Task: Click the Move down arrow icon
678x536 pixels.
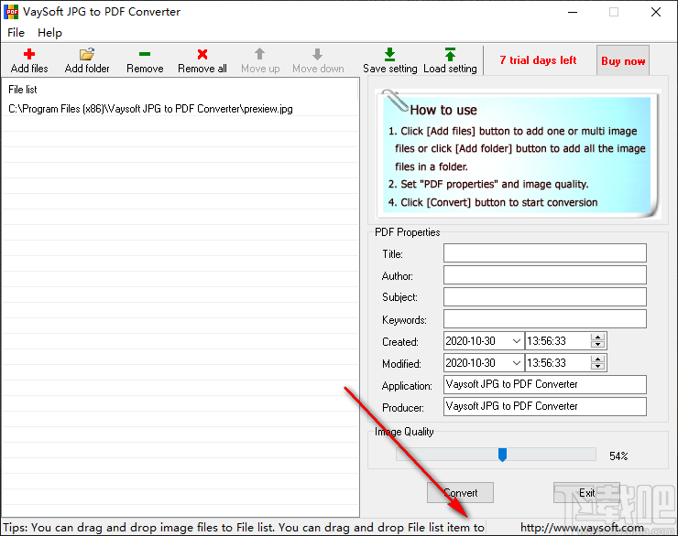Action: tap(318, 54)
